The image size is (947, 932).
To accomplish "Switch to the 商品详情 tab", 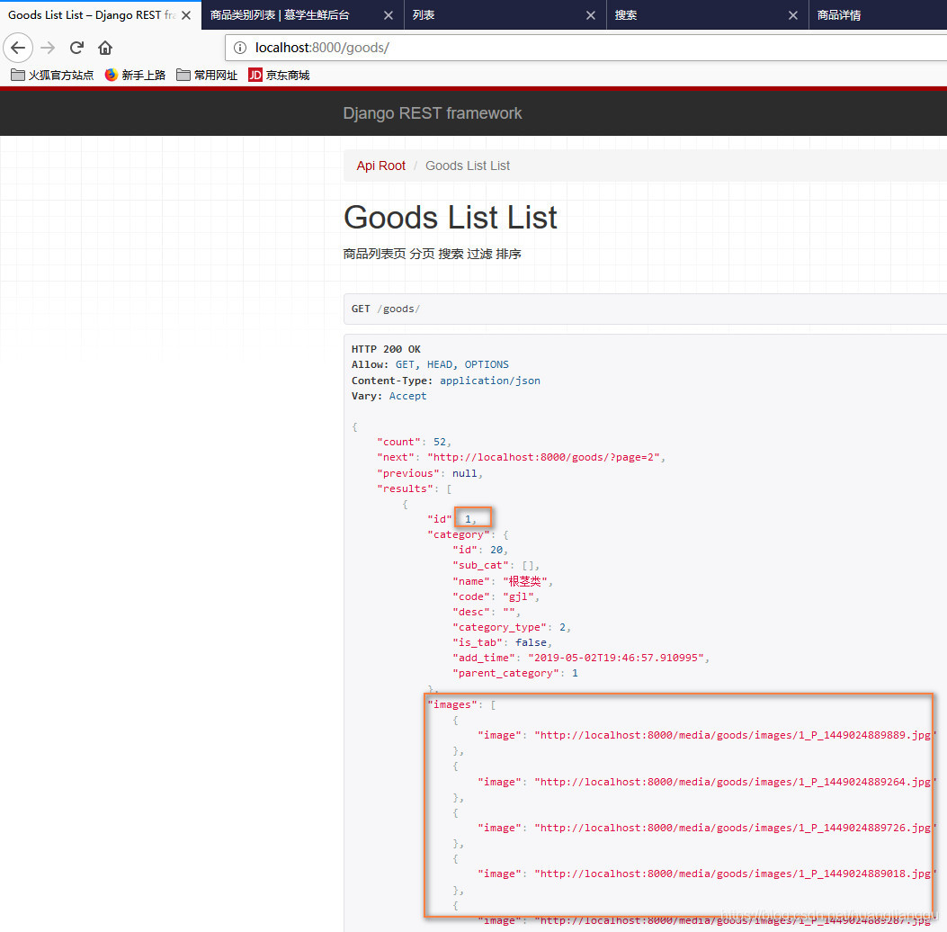I will 878,15.
